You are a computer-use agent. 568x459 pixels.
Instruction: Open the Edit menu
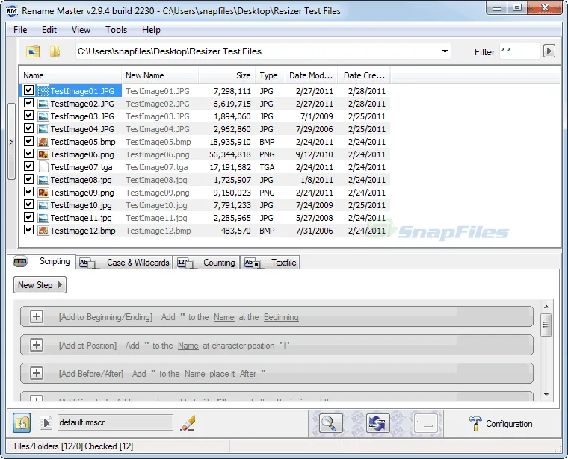tap(49, 30)
